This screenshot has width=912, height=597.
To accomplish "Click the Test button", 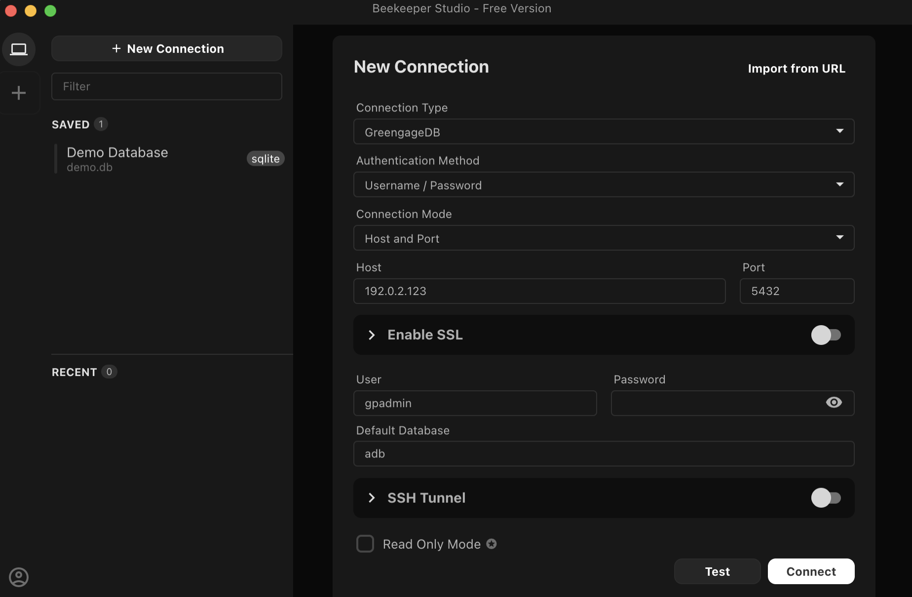I will coord(717,571).
